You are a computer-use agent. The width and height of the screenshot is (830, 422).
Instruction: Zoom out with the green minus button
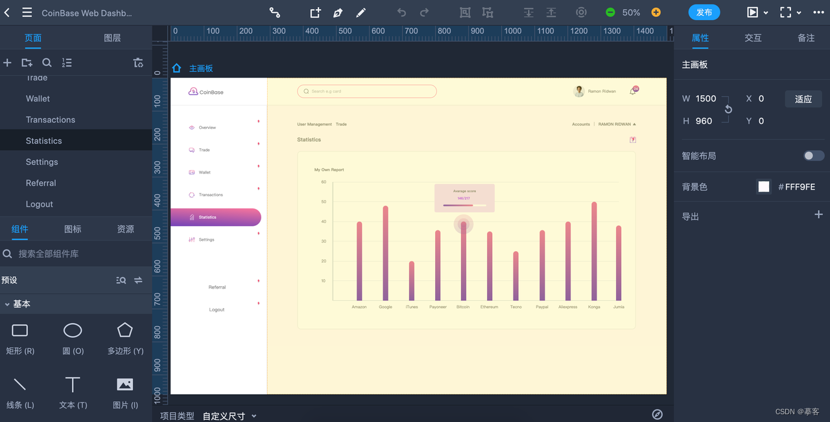click(x=610, y=12)
